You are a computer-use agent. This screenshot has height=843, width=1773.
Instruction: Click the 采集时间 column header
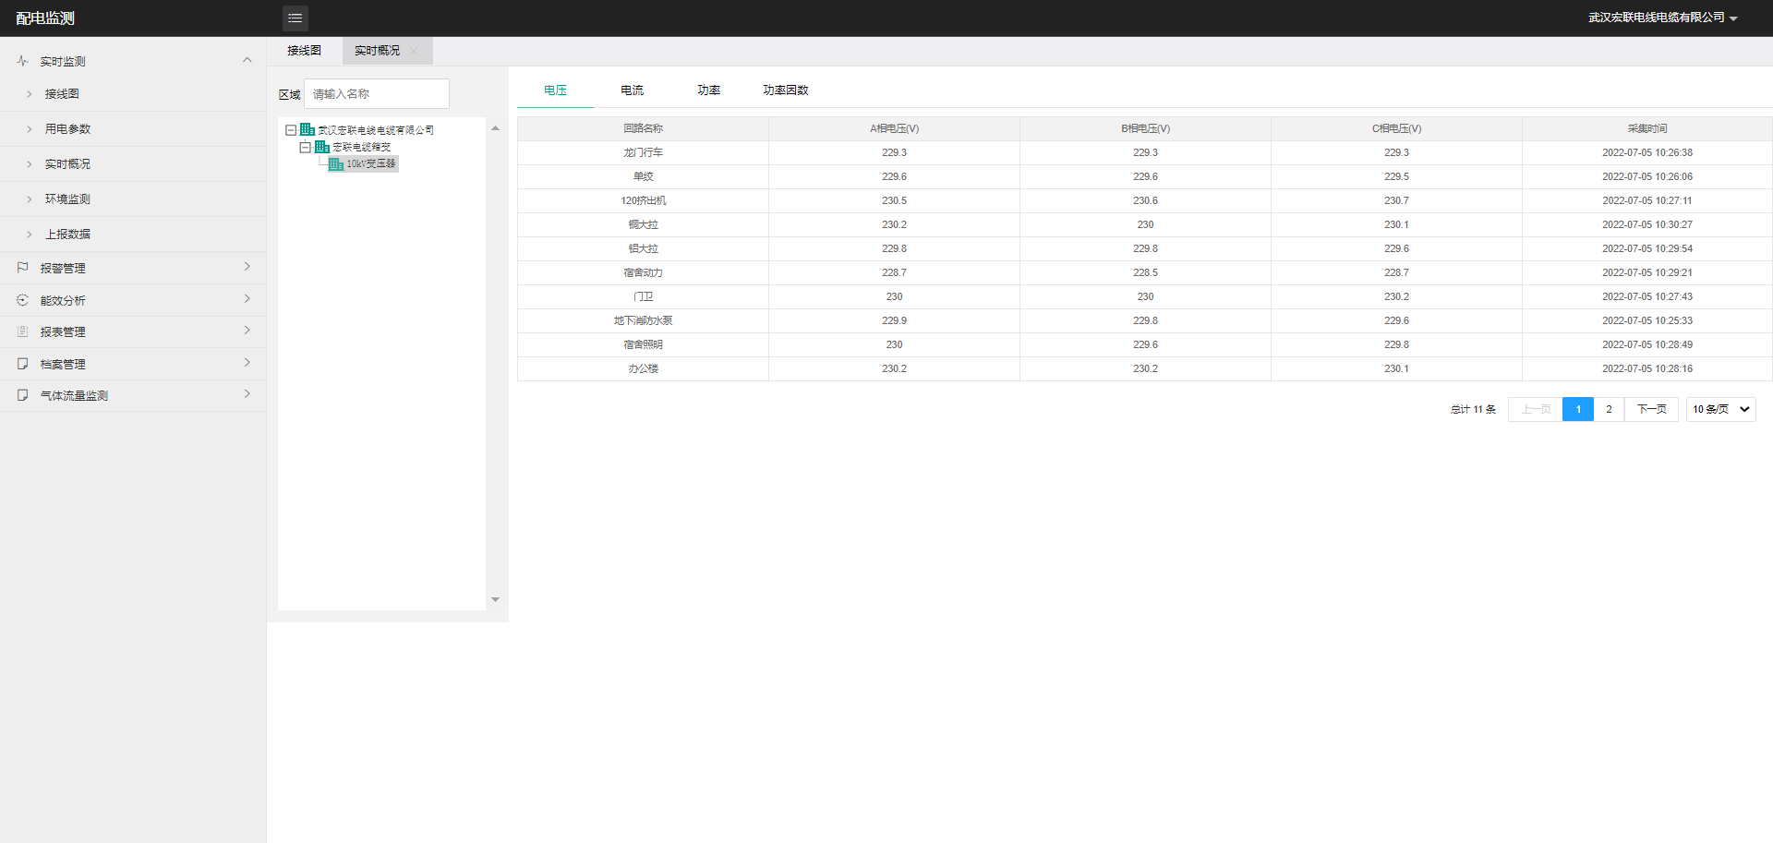point(1647,129)
